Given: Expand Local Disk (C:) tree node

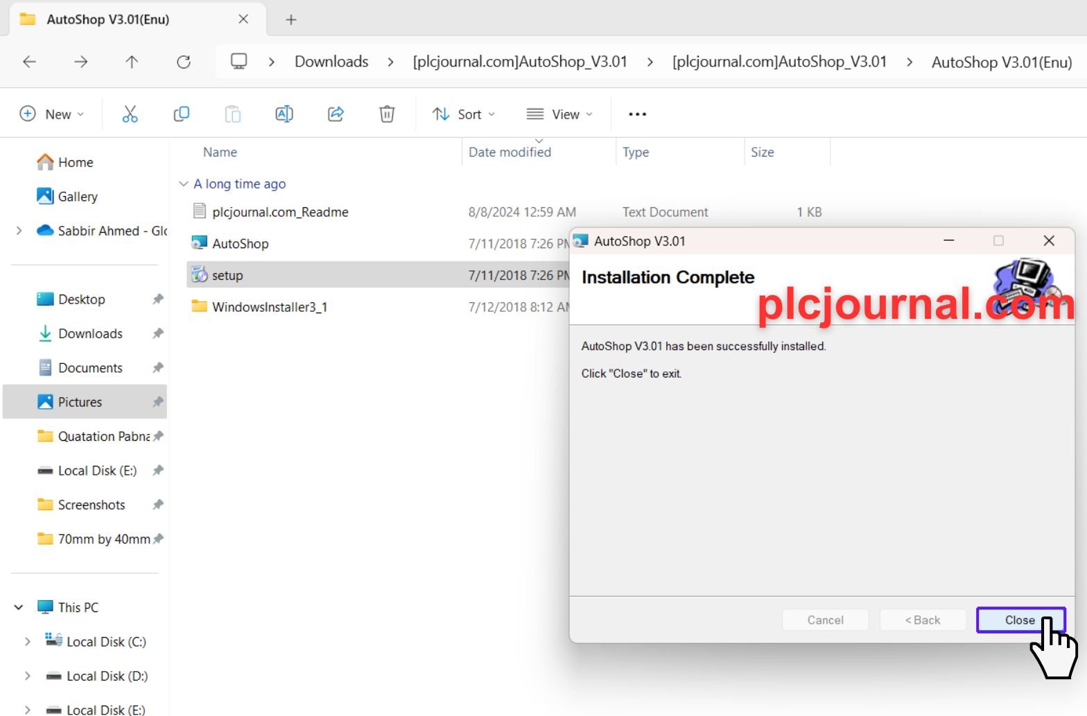Looking at the screenshot, I should tap(28, 642).
